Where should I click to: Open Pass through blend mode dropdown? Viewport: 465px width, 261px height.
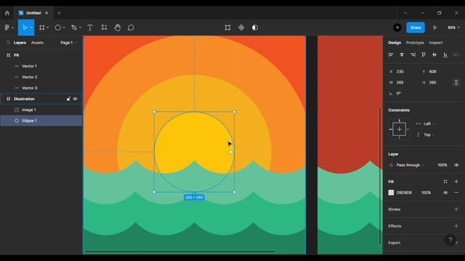click(x=410, y=165)
